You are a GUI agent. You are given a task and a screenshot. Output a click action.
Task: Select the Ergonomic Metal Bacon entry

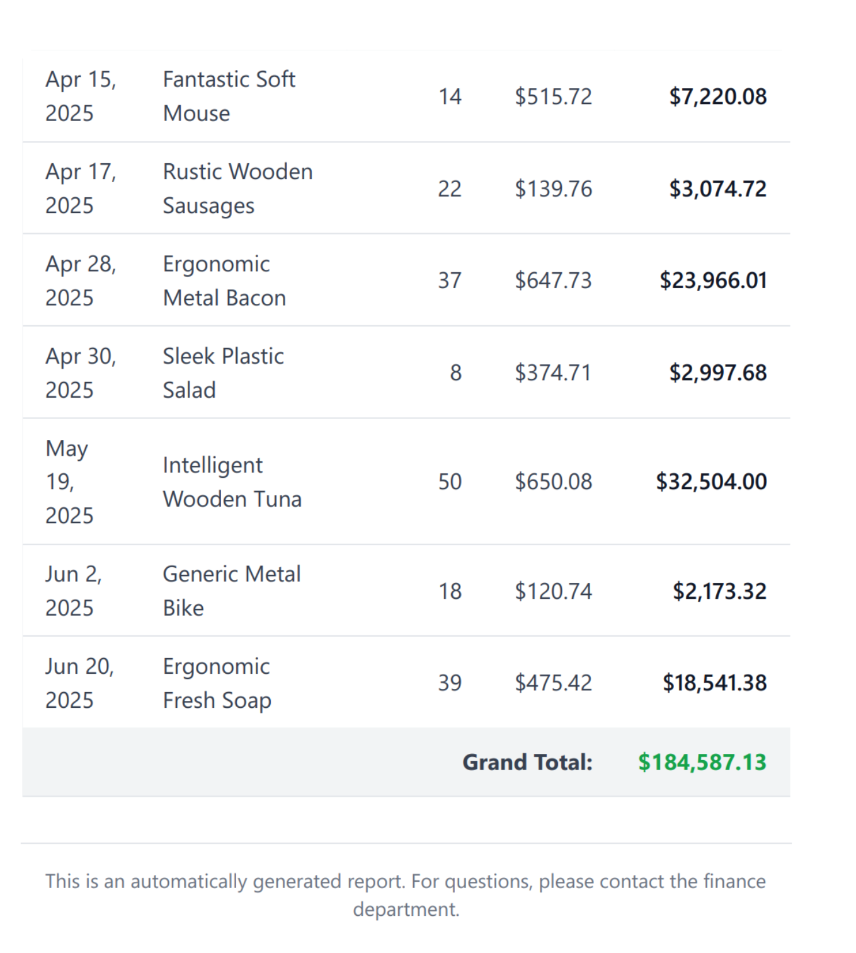click(224, 280)
